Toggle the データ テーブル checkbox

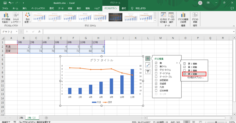[x=156, y=77]
